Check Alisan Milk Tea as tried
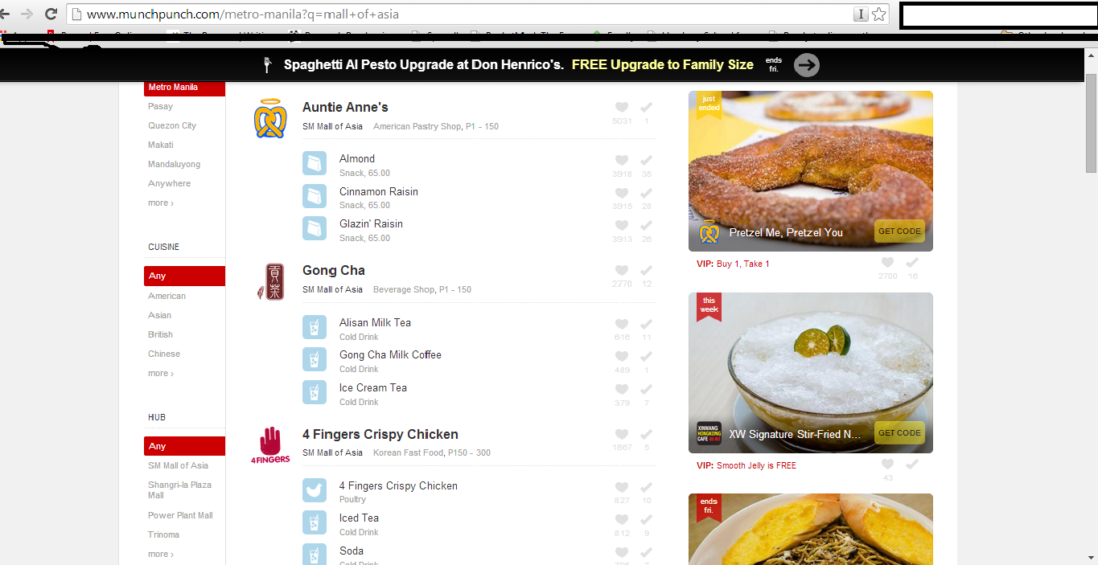1098x565 pixels. 647,325
